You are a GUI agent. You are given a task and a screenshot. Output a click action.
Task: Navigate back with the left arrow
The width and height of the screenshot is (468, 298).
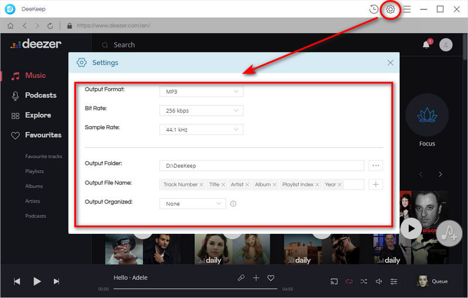click(x=25, y=26)
